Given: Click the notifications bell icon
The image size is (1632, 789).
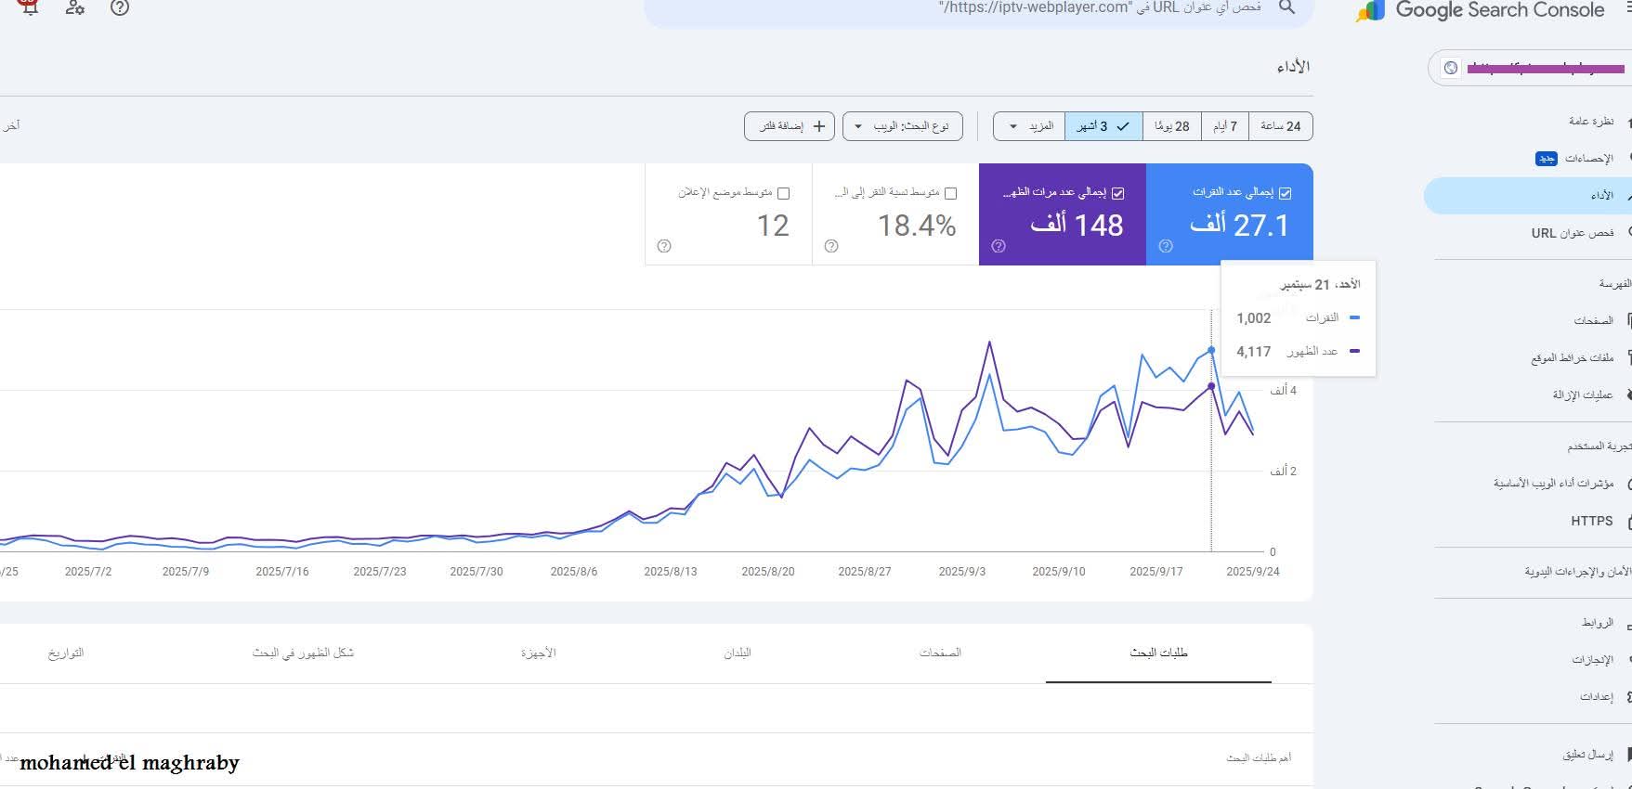Looking at the screenshot, I should coord(30,7).
